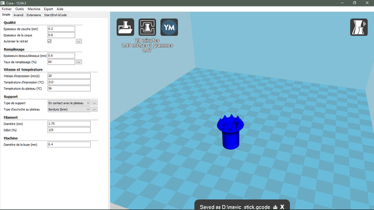The height and width of the screenshot is (210, 374).
Task: Expand the Type d'accroche au plateau dropdown
Action: pos(69,109)
